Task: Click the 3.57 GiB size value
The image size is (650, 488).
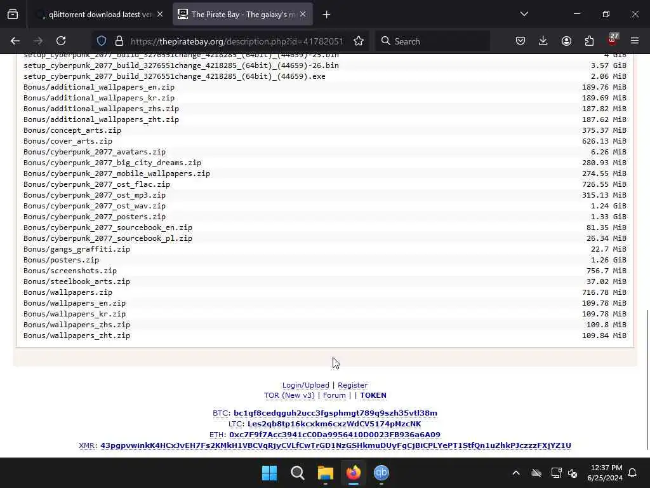Action: click(609, 65)
